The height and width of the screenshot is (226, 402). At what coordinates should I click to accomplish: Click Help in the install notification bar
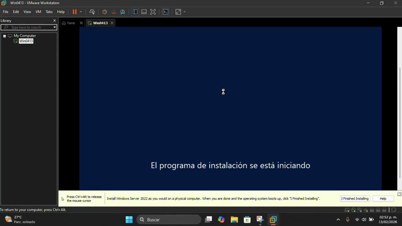pos(383,199)
